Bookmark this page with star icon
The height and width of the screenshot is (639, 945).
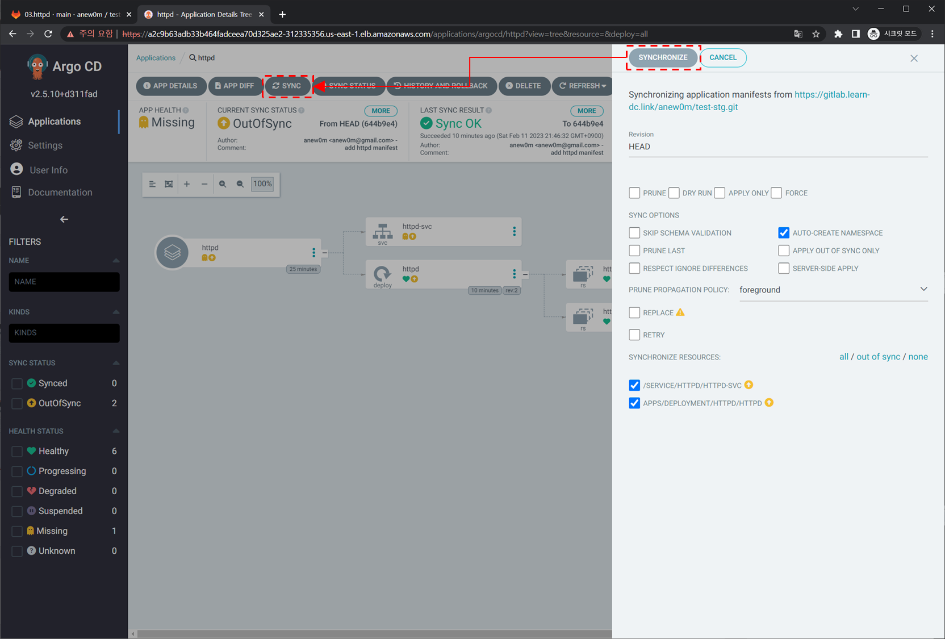(816, 34)
